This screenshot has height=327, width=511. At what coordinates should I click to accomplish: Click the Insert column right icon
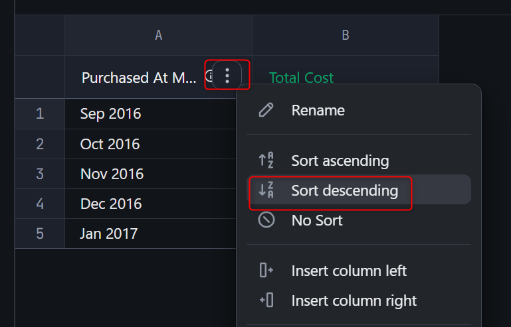click(266, 300)
